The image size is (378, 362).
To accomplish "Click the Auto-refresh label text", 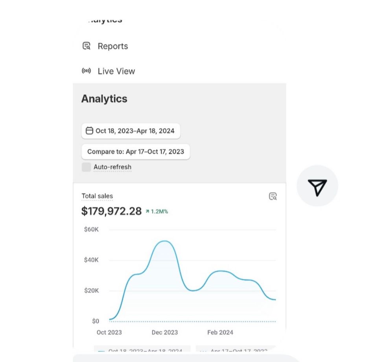I will click(x=112, y=167).
